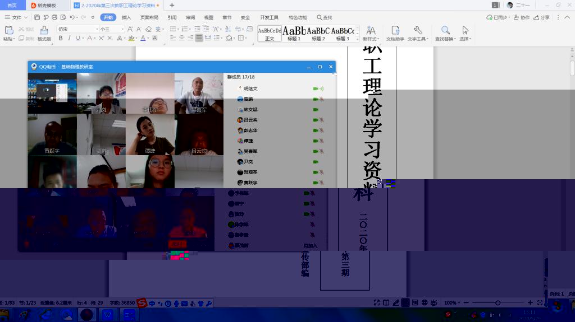
Task: Toggle strikethrough text formatting
Action: [x=89, y=38]
